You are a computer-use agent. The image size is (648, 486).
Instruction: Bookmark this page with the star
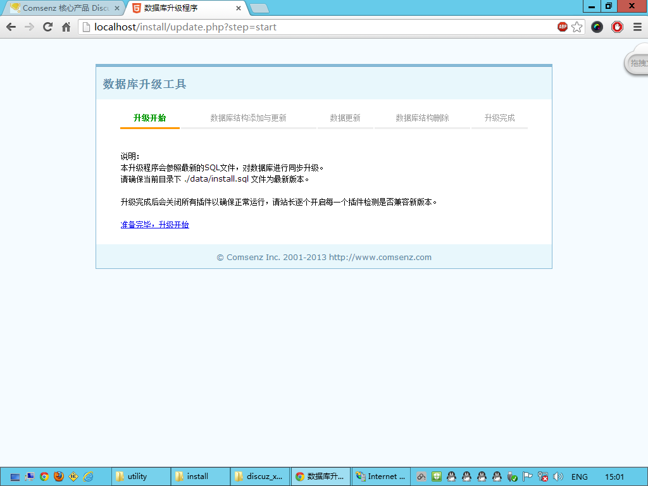577,27
